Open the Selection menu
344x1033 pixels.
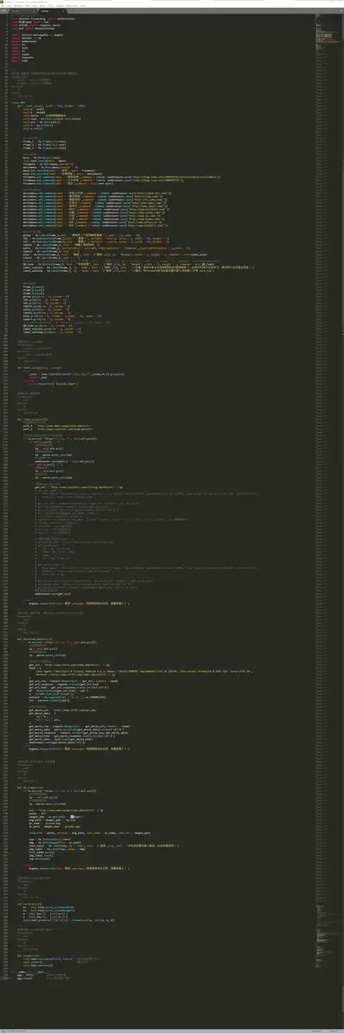tap(18, 6)
